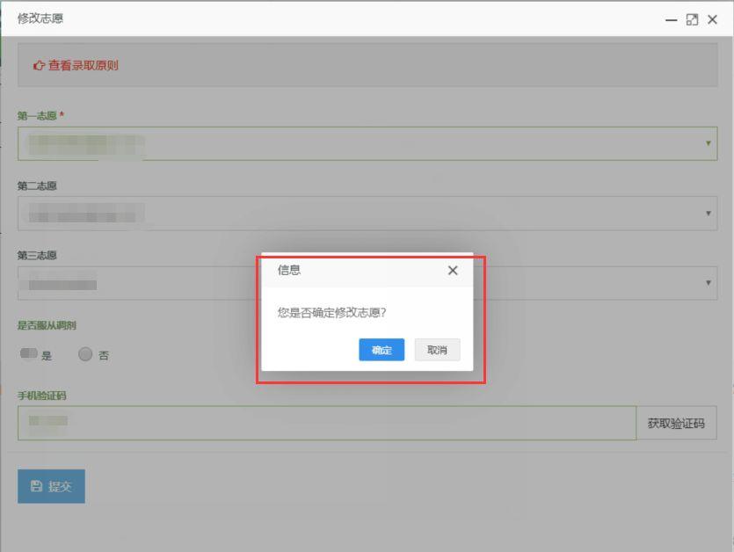Minimize the 修改志愿 window
Image resolution: width=734 pixels, height=552 pixels.
pos(671,19)
